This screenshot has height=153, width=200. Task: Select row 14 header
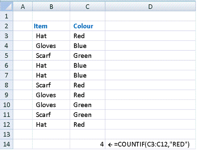[x=6, y=144]
